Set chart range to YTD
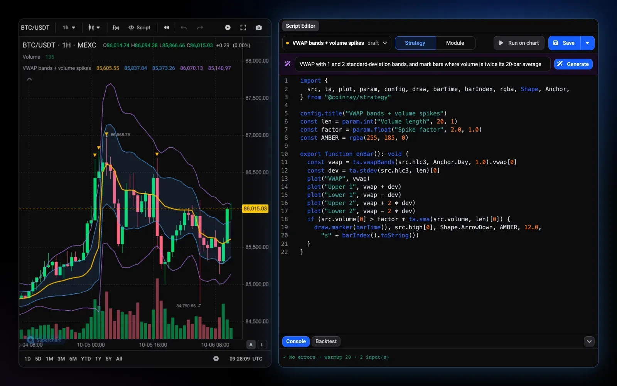Viewport: 617px width, 386px height. tap(86, 359)
